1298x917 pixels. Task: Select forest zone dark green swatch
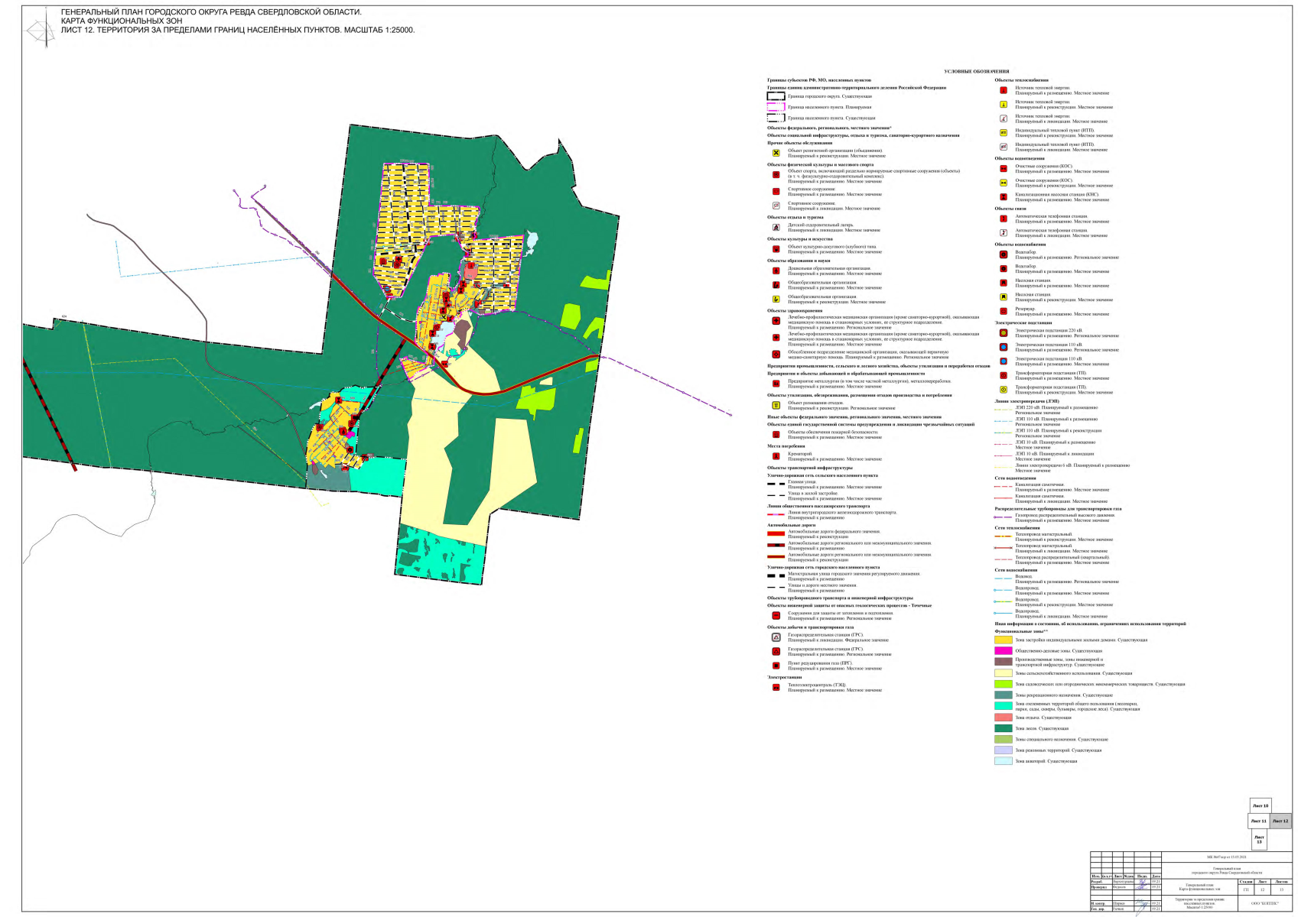(x=1003, y=728)
